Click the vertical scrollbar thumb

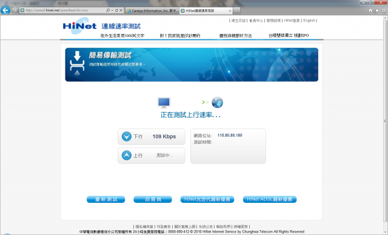tap(386, 121)
